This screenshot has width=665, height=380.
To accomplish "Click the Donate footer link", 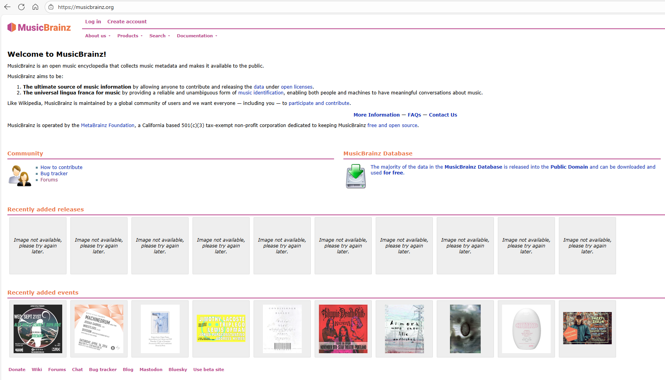I will [17, 370].
